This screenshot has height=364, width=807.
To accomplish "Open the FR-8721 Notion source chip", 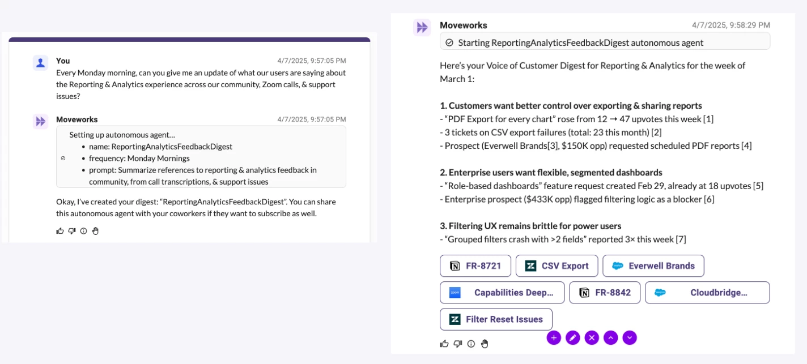I will 475,266.
